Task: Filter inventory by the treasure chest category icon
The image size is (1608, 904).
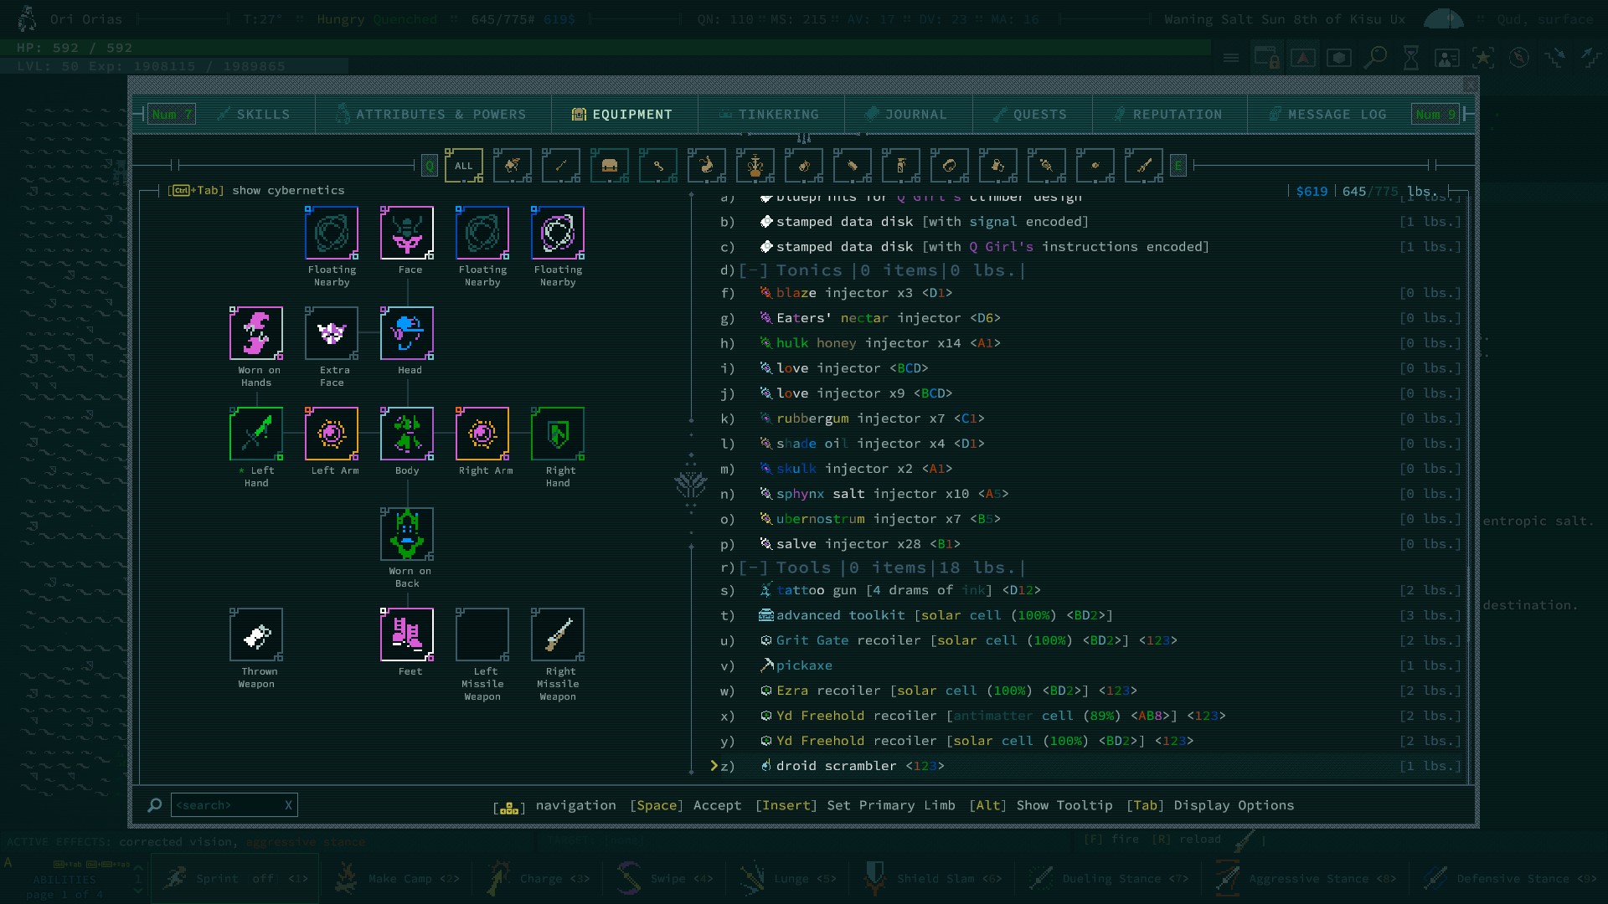Action: [x=609, y=166]
